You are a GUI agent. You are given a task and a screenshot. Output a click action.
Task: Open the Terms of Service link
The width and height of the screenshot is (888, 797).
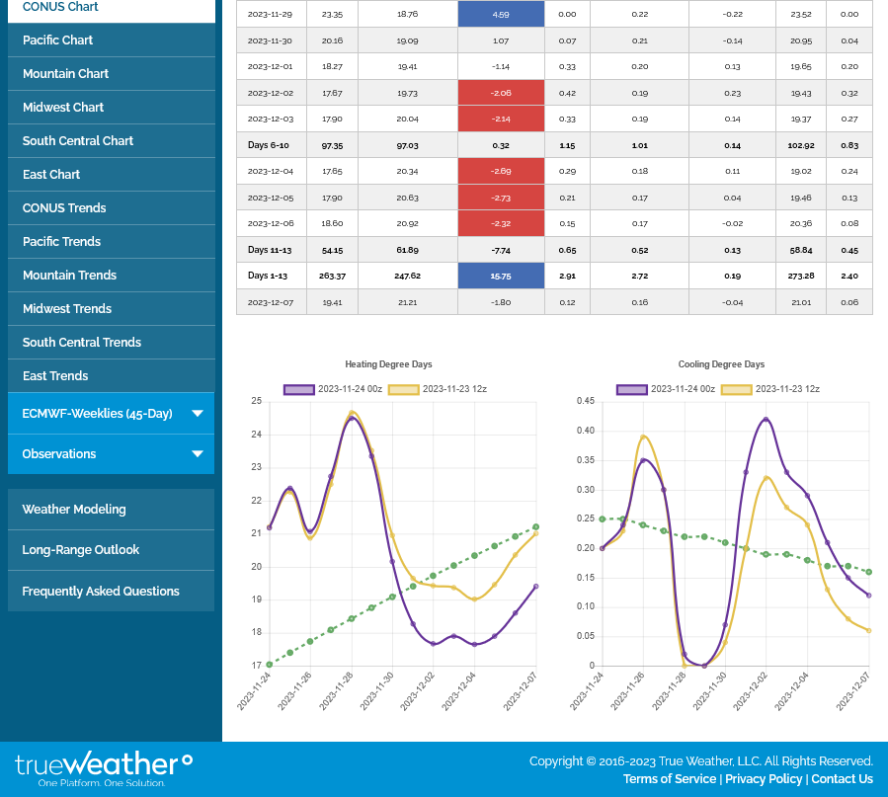[x=670, y=779]
